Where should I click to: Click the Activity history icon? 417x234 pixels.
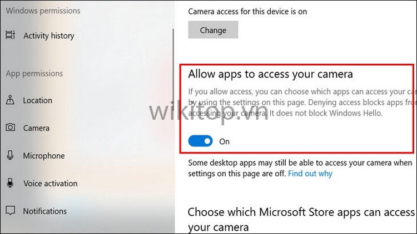11,35
